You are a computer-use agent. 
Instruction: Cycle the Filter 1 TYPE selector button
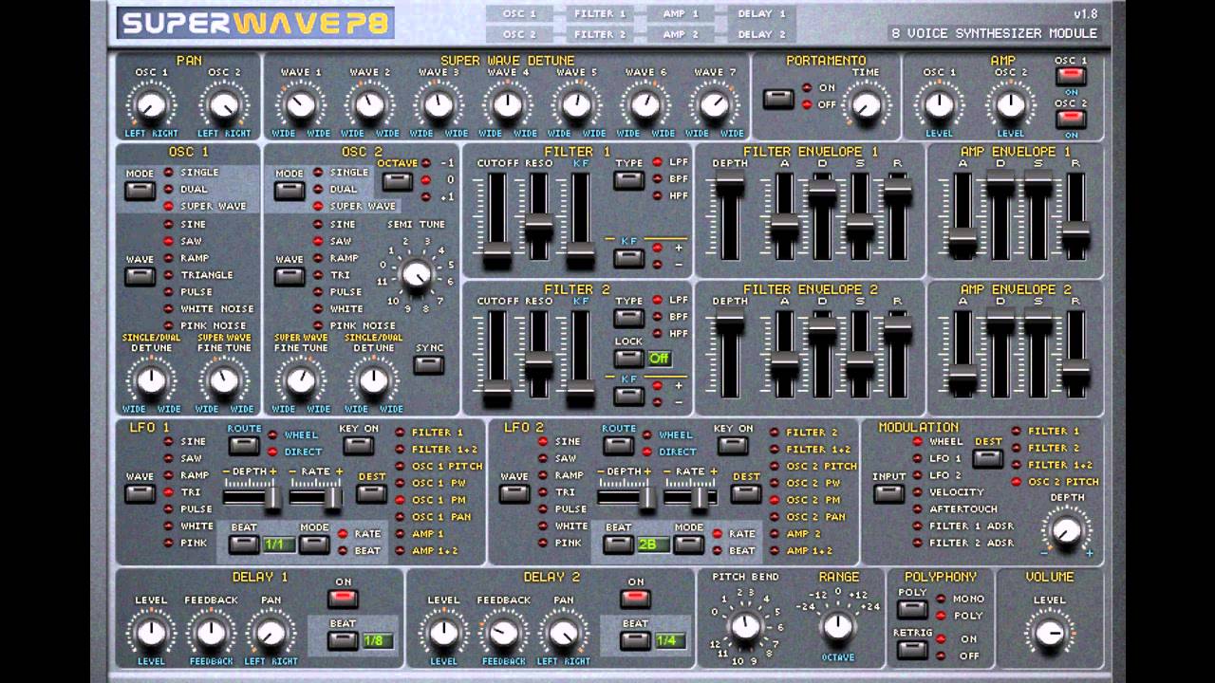pos(628,180)
